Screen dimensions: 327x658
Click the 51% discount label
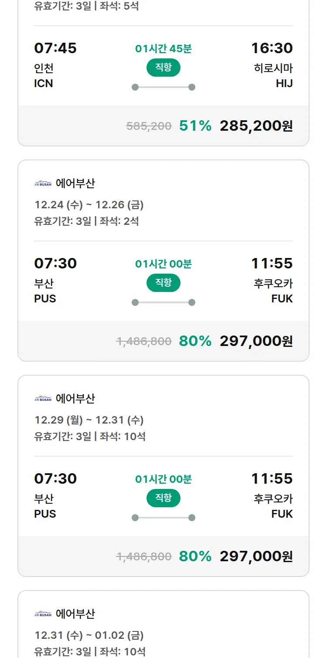coord(195,126)
